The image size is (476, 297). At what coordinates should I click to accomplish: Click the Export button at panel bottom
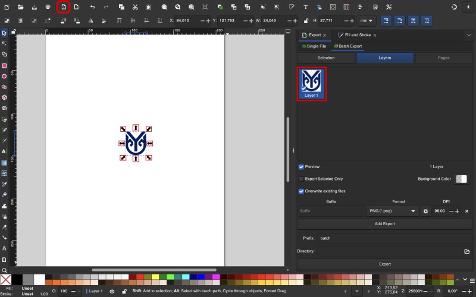384,264
